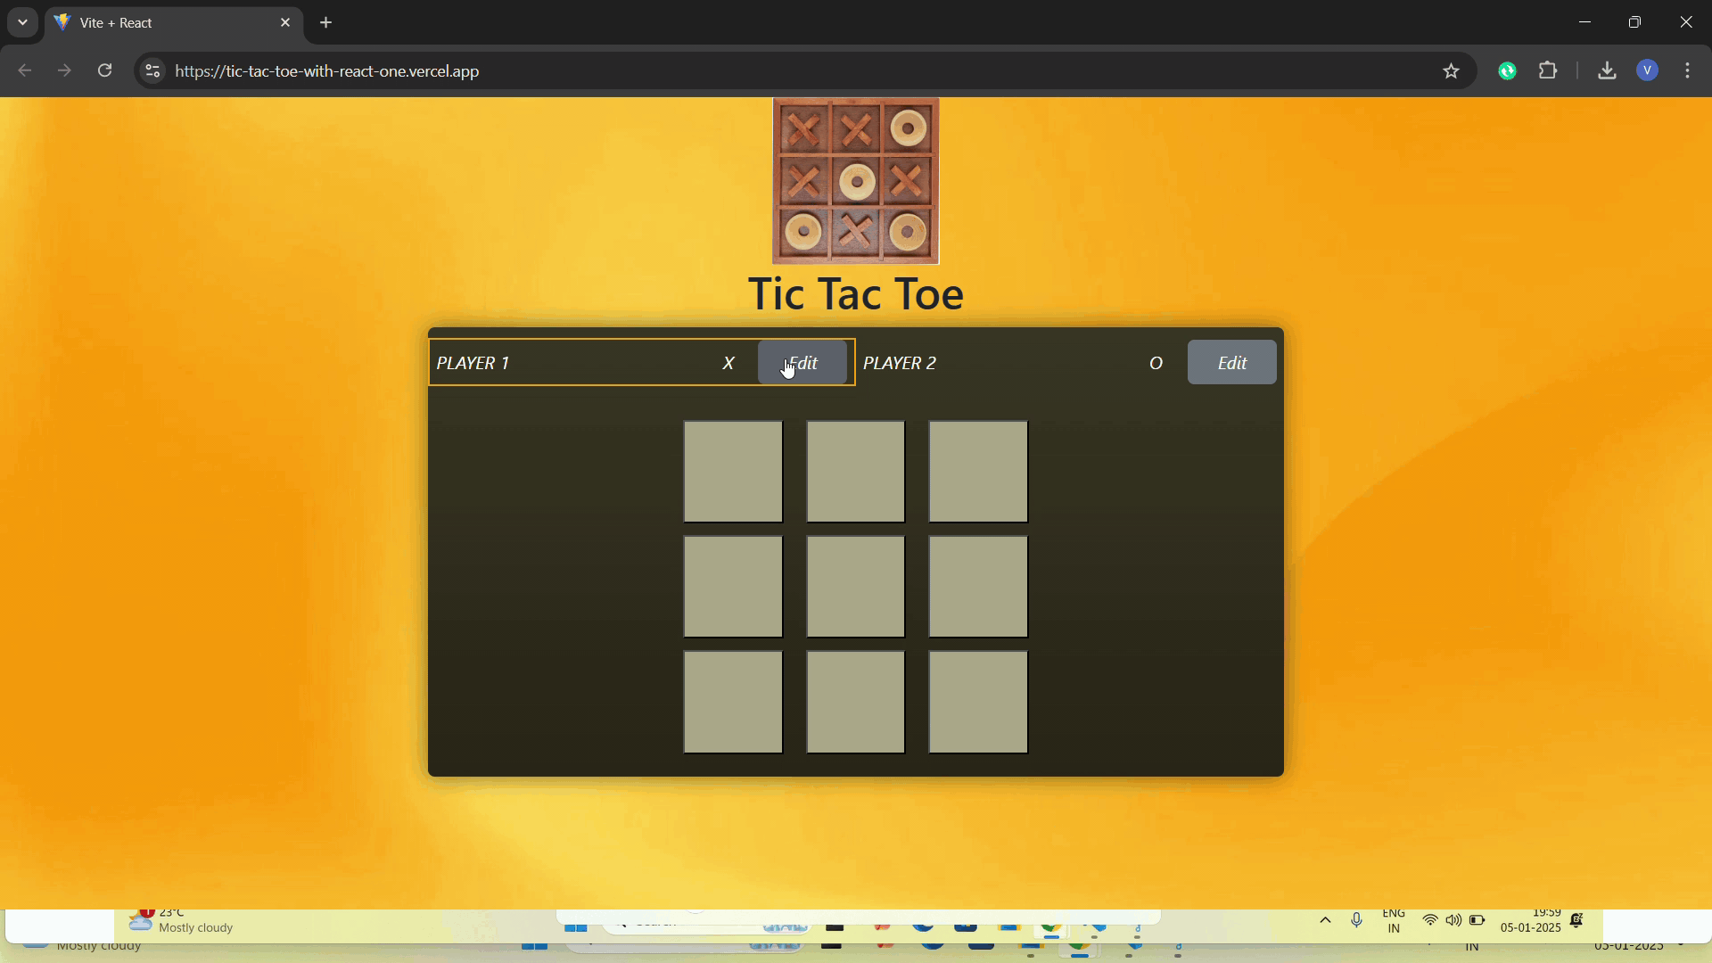The width and height of the screenshot is (1712, 963).
Task: Mark the top-left game board square
Action: [x=733, y=472]
